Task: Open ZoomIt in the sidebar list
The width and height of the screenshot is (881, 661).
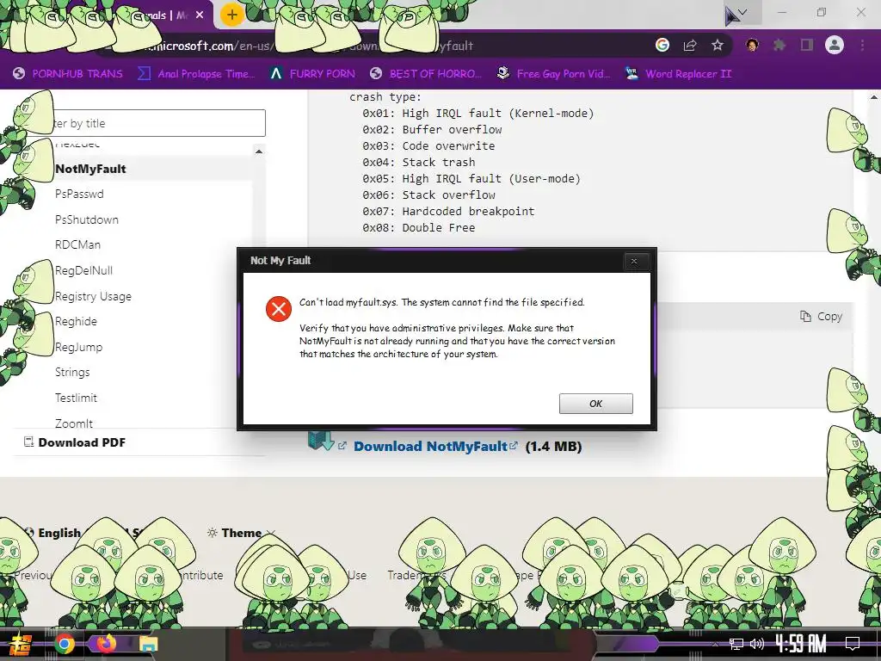Action: pyautogui.click(x=74, y=423)
